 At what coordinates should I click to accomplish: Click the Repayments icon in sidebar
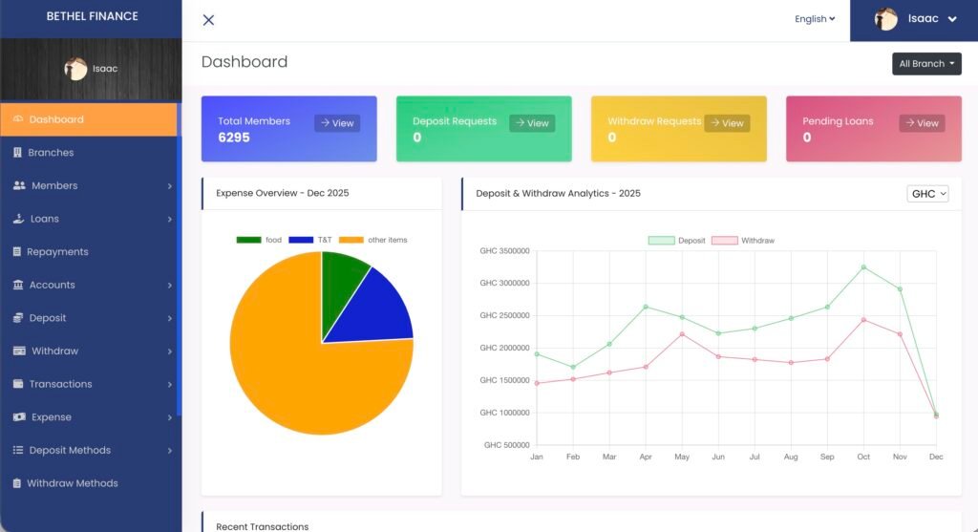(17, 252)
